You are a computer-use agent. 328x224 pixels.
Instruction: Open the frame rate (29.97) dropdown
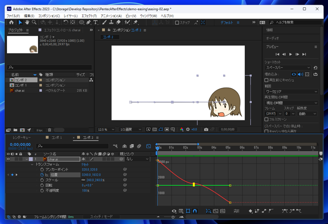pyautogui.click(x=273, y=114)
